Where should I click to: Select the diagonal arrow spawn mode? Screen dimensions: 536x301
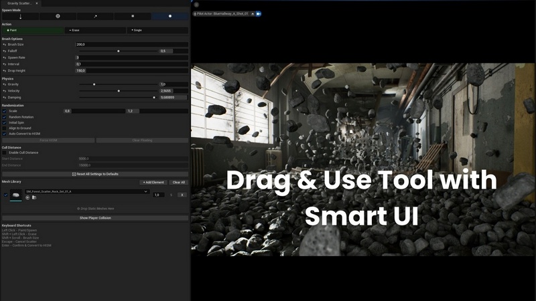click(x=95, y=15)
